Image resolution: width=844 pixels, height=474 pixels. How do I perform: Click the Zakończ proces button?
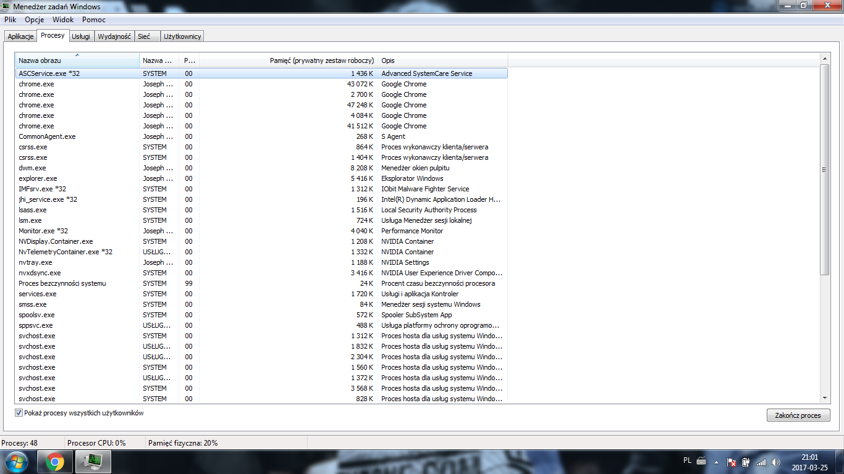(x=798, y=415)
